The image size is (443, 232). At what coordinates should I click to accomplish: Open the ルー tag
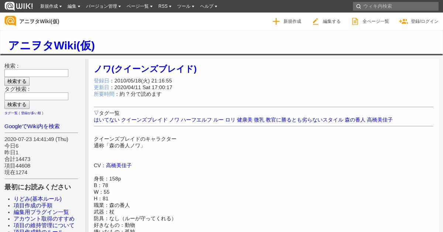[219, 120]
